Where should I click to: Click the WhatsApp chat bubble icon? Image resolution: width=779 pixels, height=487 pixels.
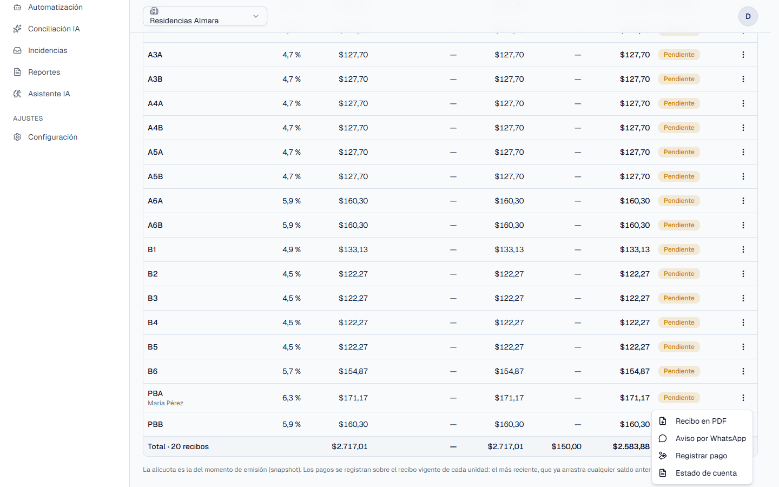pos(663,438)
